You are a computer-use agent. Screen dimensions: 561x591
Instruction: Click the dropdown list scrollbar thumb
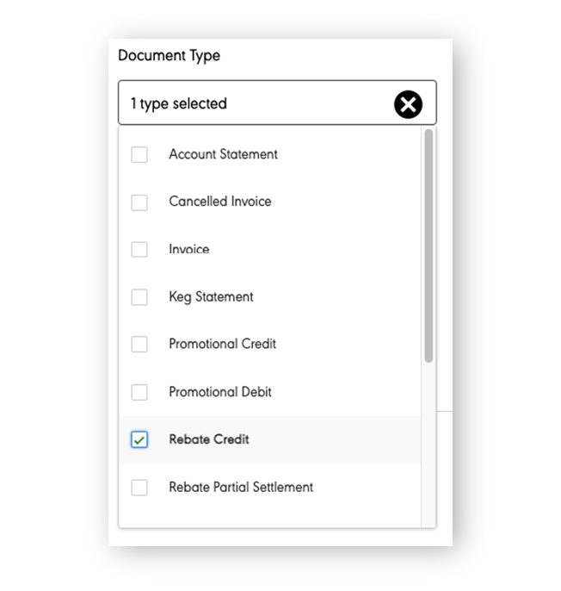coord(428,246)
